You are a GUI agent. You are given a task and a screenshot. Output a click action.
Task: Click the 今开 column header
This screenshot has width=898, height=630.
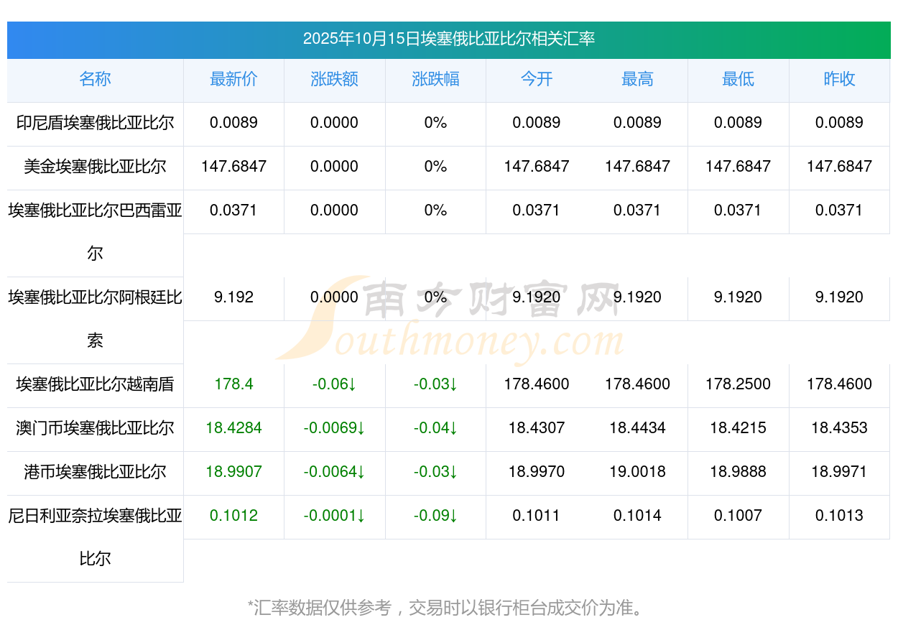tap(537, 80)
